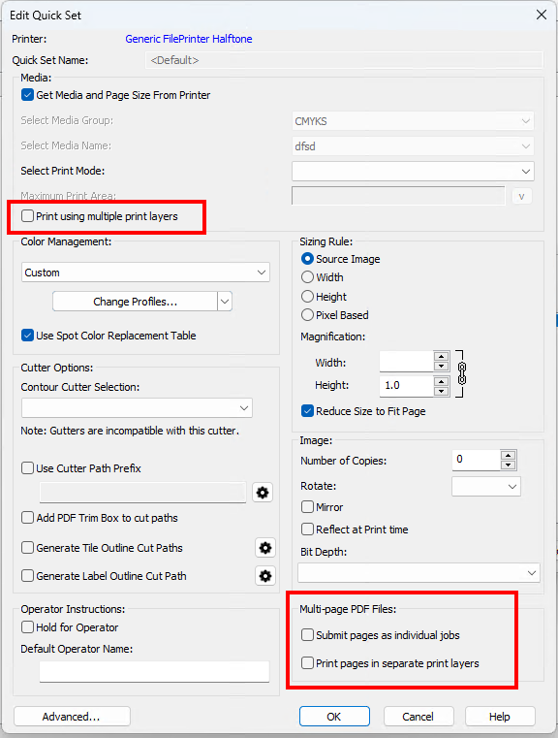The width and height of the screenshot is (558, 738).
Task: Check Submit pages as individual jobs
Action: click(307, 635)
